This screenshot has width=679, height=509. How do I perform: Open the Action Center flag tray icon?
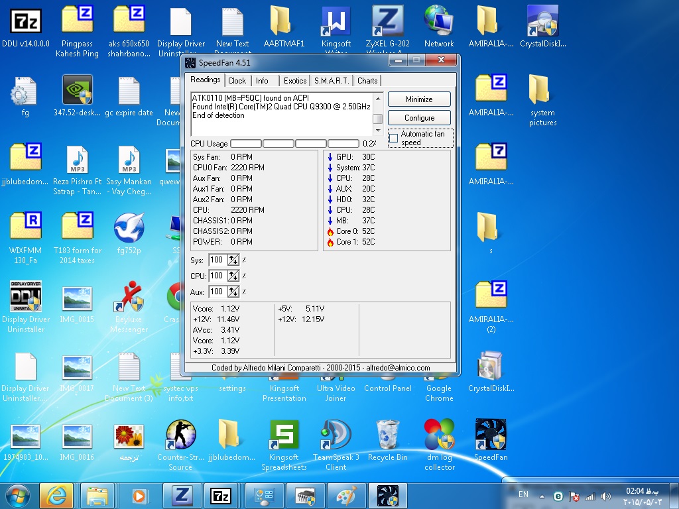[574, 496]
